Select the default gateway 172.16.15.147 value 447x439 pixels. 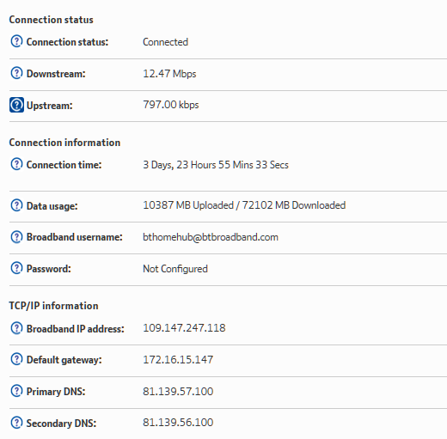tap(178, 360)
